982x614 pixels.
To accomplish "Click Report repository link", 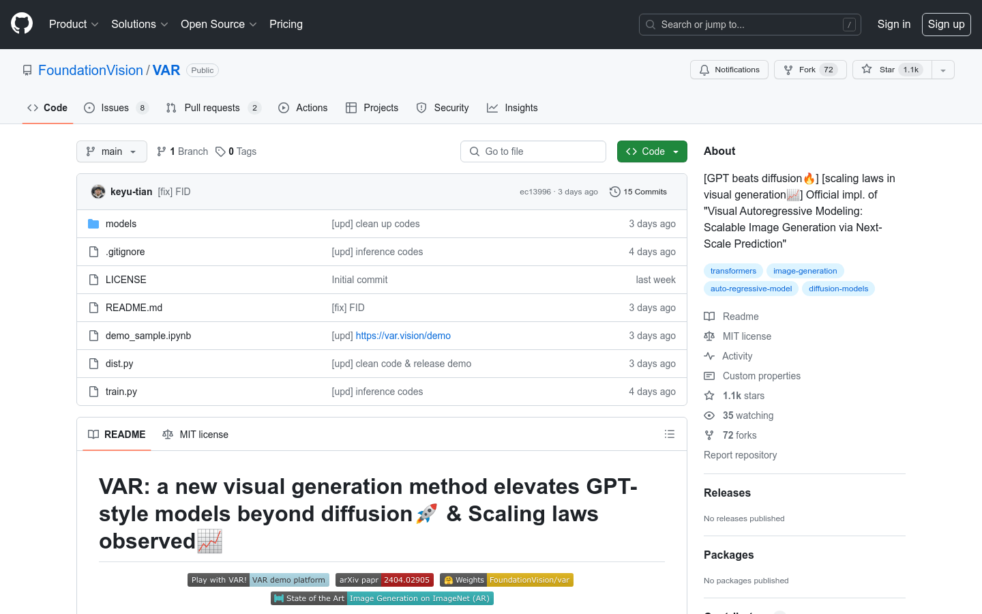I will 740,455.
